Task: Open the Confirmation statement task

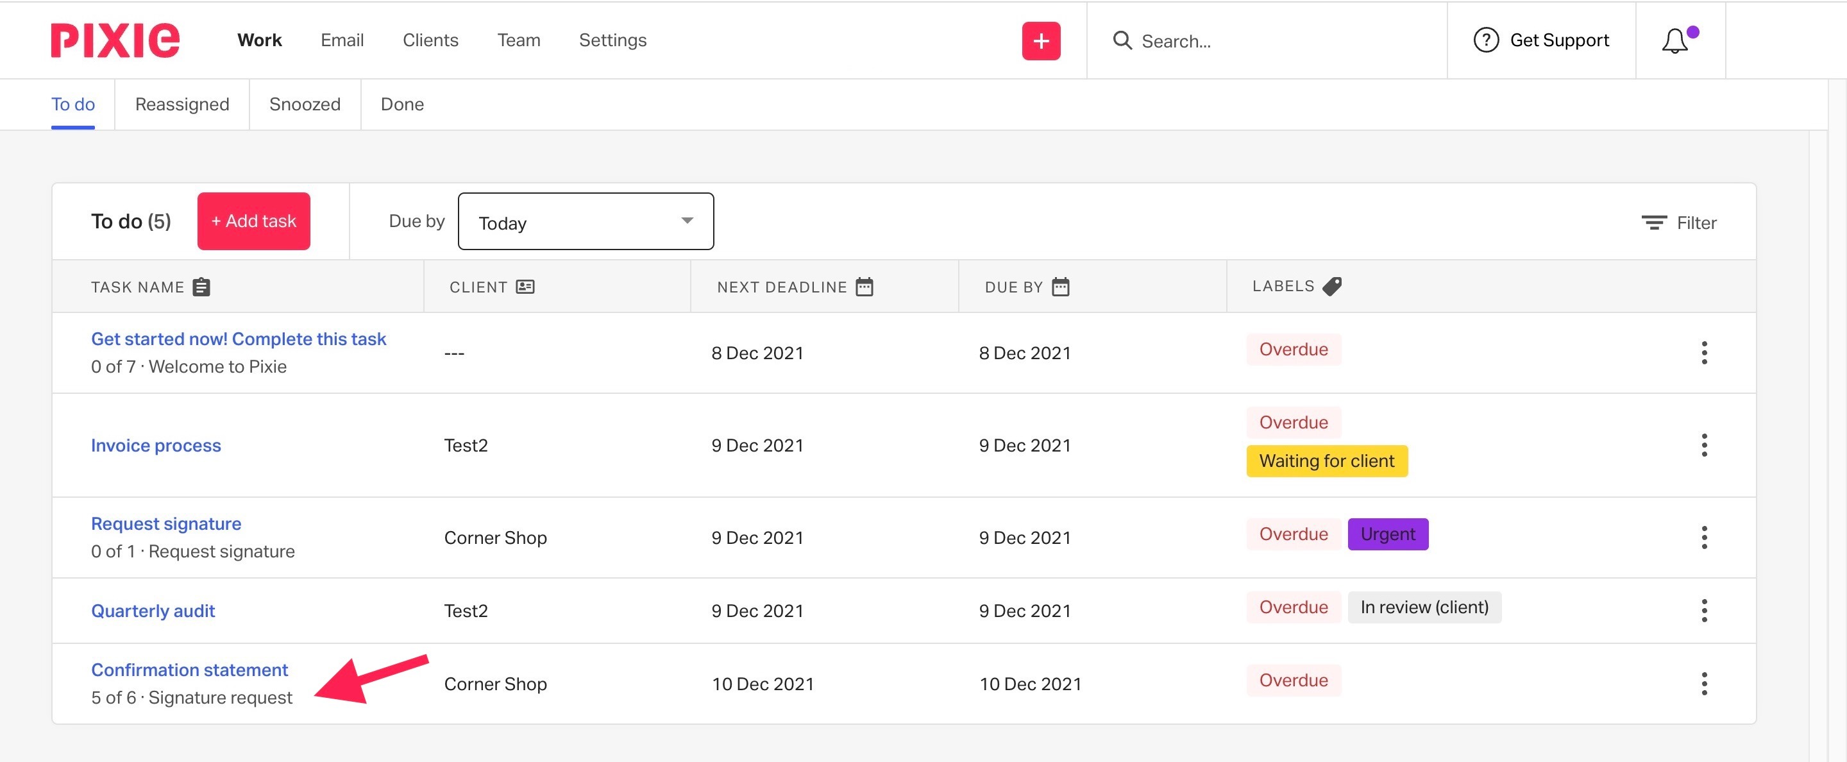Action: pyautogui.click(x=189, y=670)
